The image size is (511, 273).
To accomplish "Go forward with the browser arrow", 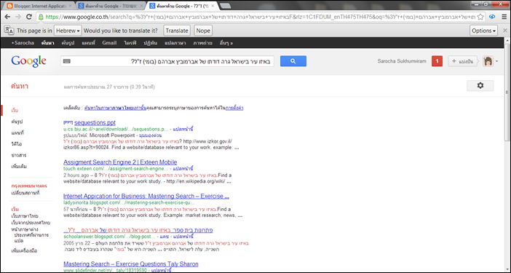I will click(x=18, y=17).
